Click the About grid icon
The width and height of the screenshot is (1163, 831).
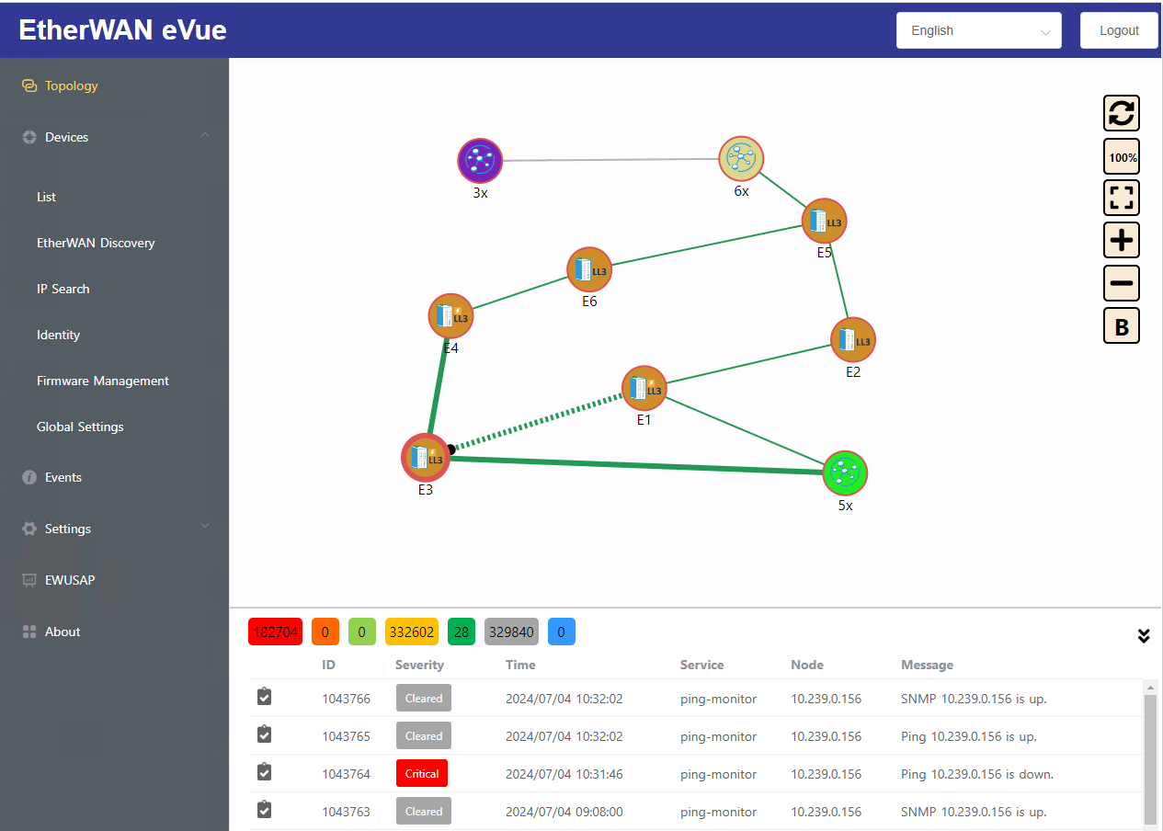click(x=29, y=632)
